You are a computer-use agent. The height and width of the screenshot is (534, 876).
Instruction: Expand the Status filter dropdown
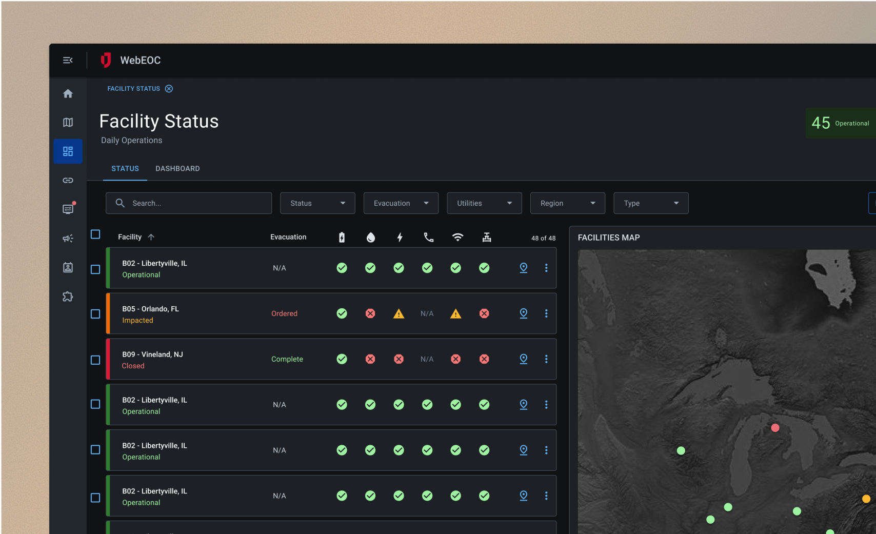[317, 203]
